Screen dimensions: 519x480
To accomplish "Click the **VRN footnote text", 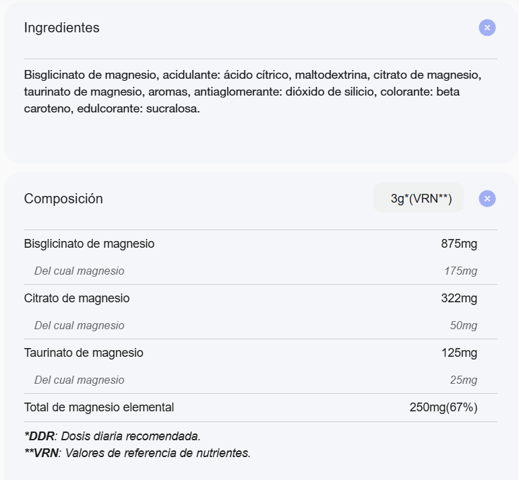I will [x=137, y=453].
